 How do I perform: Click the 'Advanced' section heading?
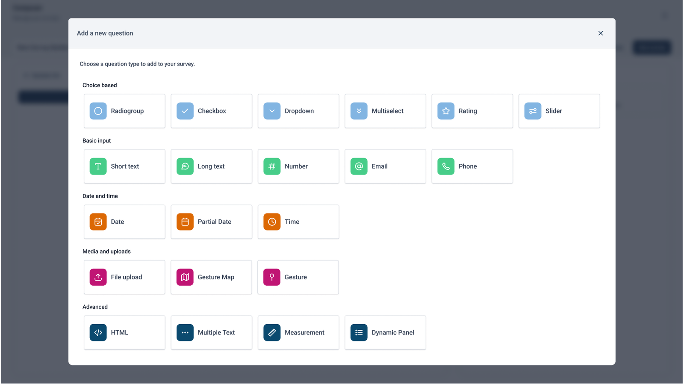pyautogui.click(x=95, y=307)
